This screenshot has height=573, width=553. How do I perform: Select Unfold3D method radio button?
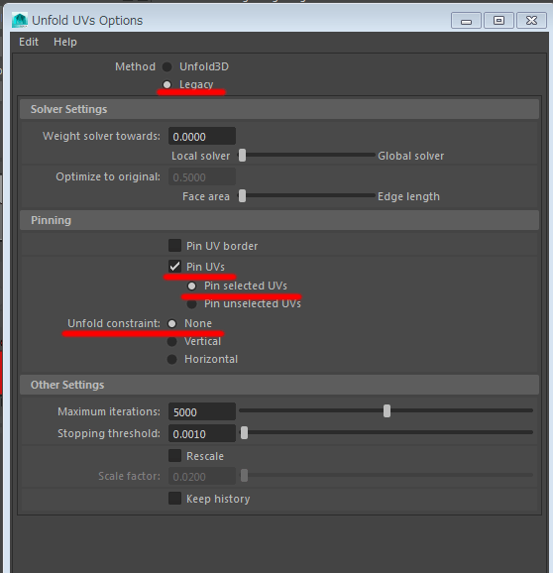[x=166, y=66]
